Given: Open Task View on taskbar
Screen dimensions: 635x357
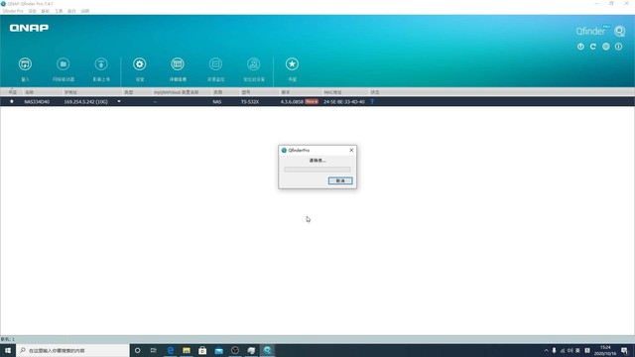Looking at the screenshot, I should (154, 350).
